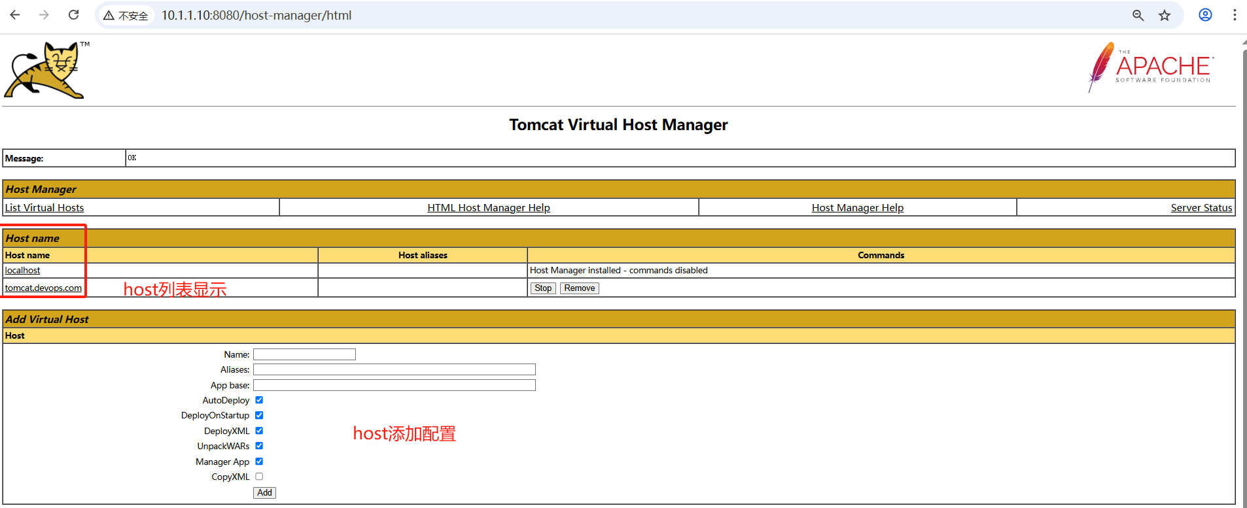Click the 'Host aliases' column header

pyautogui.click(x=423, y=255)
